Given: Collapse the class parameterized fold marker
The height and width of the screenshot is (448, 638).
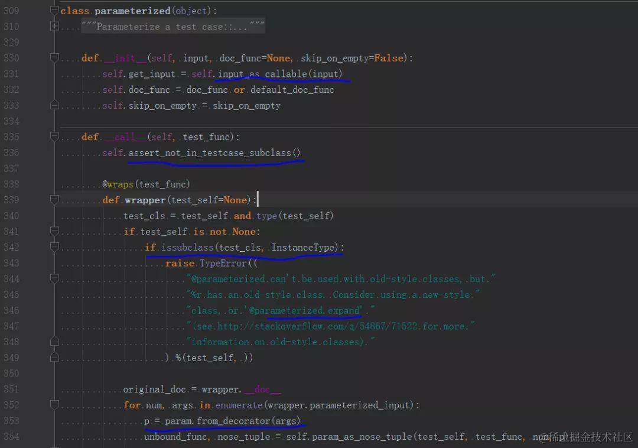Looking at the screenshot, I should (x=54, y=11).
